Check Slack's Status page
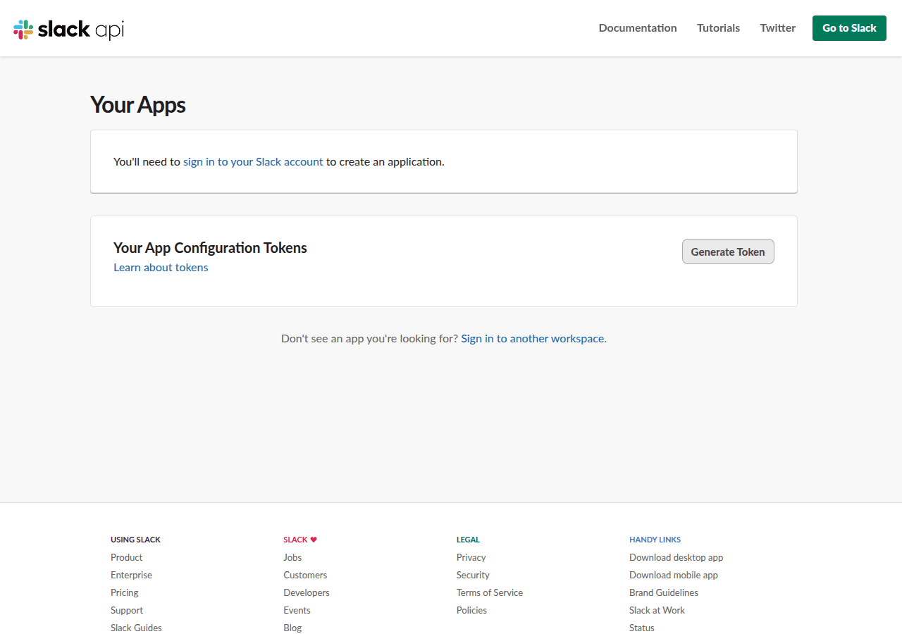This screenshot has width=902, height=634. point(641,628)
